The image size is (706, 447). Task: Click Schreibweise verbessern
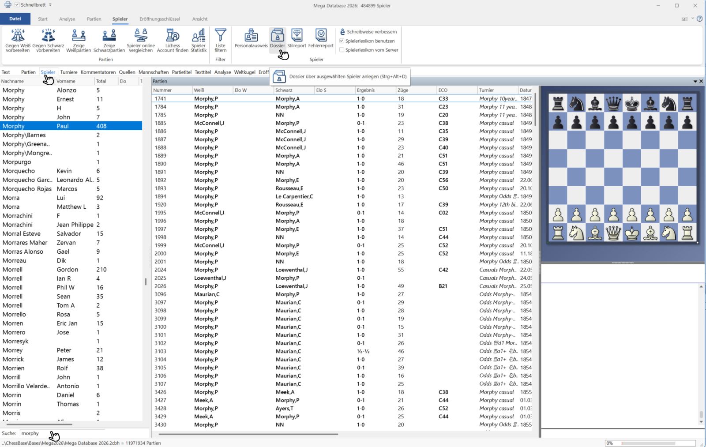coord(368,32)
